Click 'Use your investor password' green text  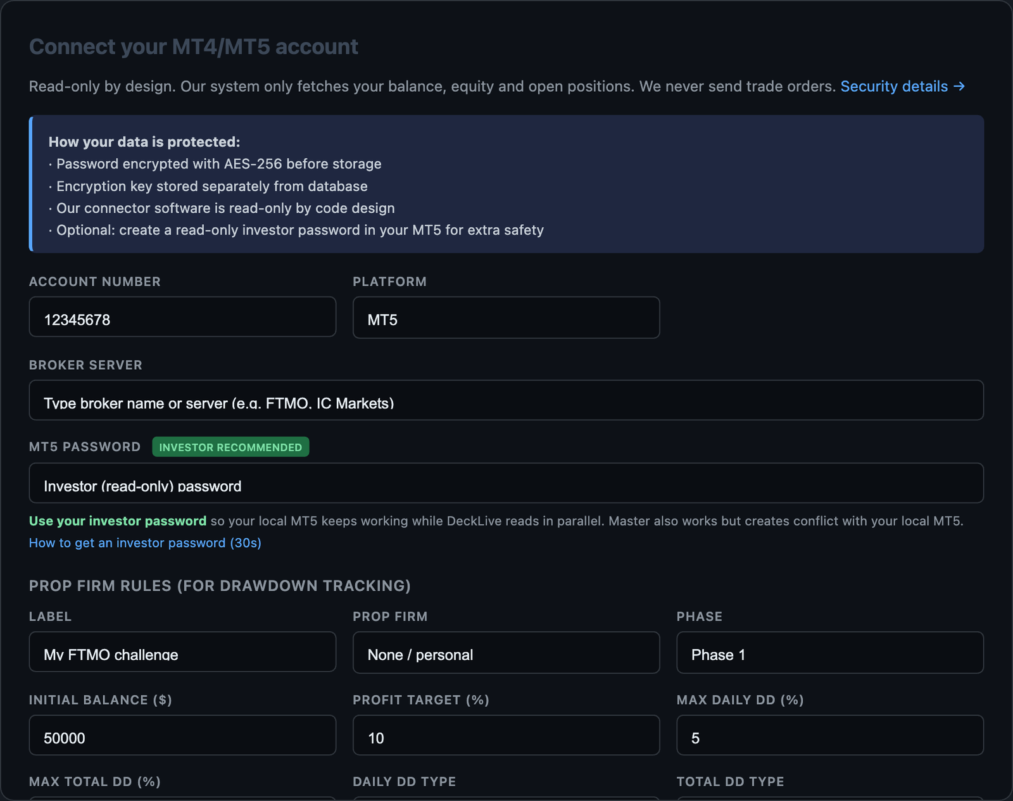click(118, 521)
